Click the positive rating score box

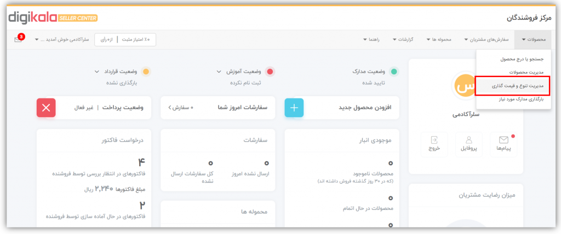point(125,39)
